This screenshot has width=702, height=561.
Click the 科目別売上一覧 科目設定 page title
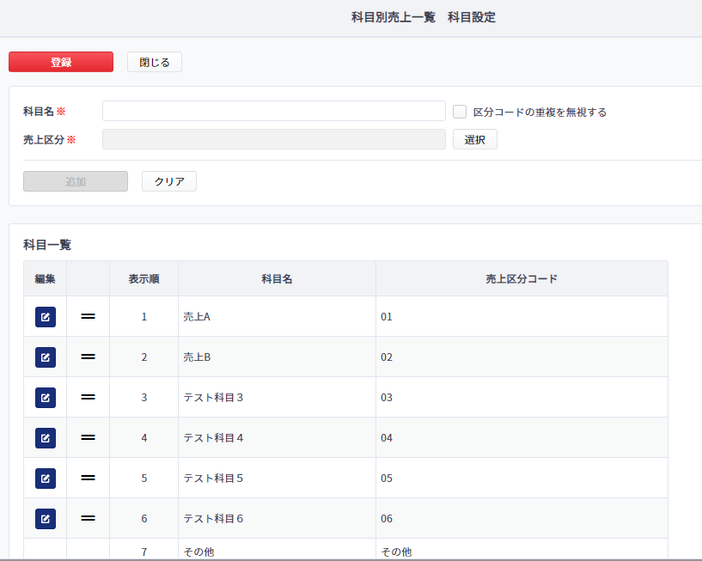tap(423, 17)
